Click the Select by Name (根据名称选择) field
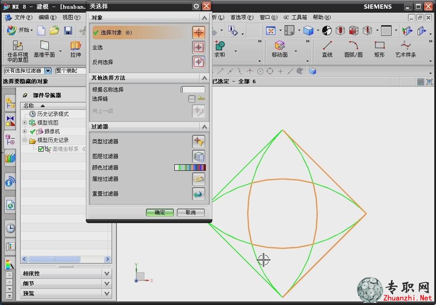 (193, 89)
